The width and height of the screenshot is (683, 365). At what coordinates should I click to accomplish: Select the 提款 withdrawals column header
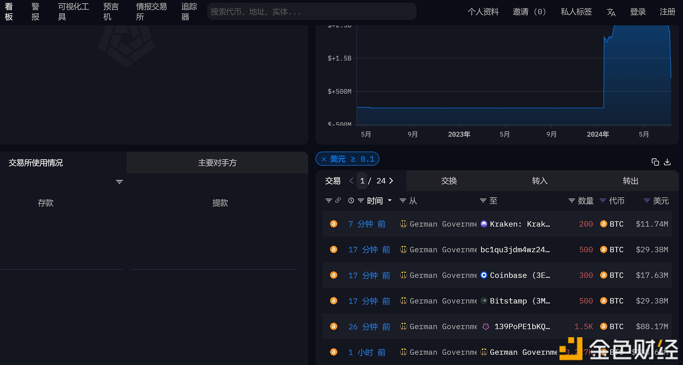click(220, 203)
